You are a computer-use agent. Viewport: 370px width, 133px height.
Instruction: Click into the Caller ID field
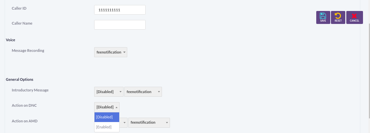120,10
